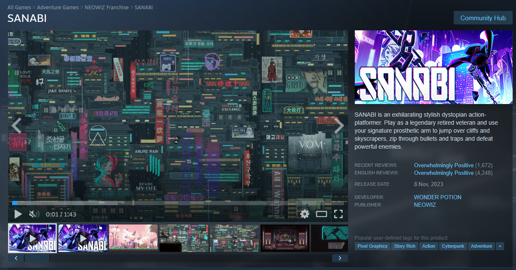This screenshot has height=270, width=516.
Task: Select the Adventure tag
Action: [481, 246]
